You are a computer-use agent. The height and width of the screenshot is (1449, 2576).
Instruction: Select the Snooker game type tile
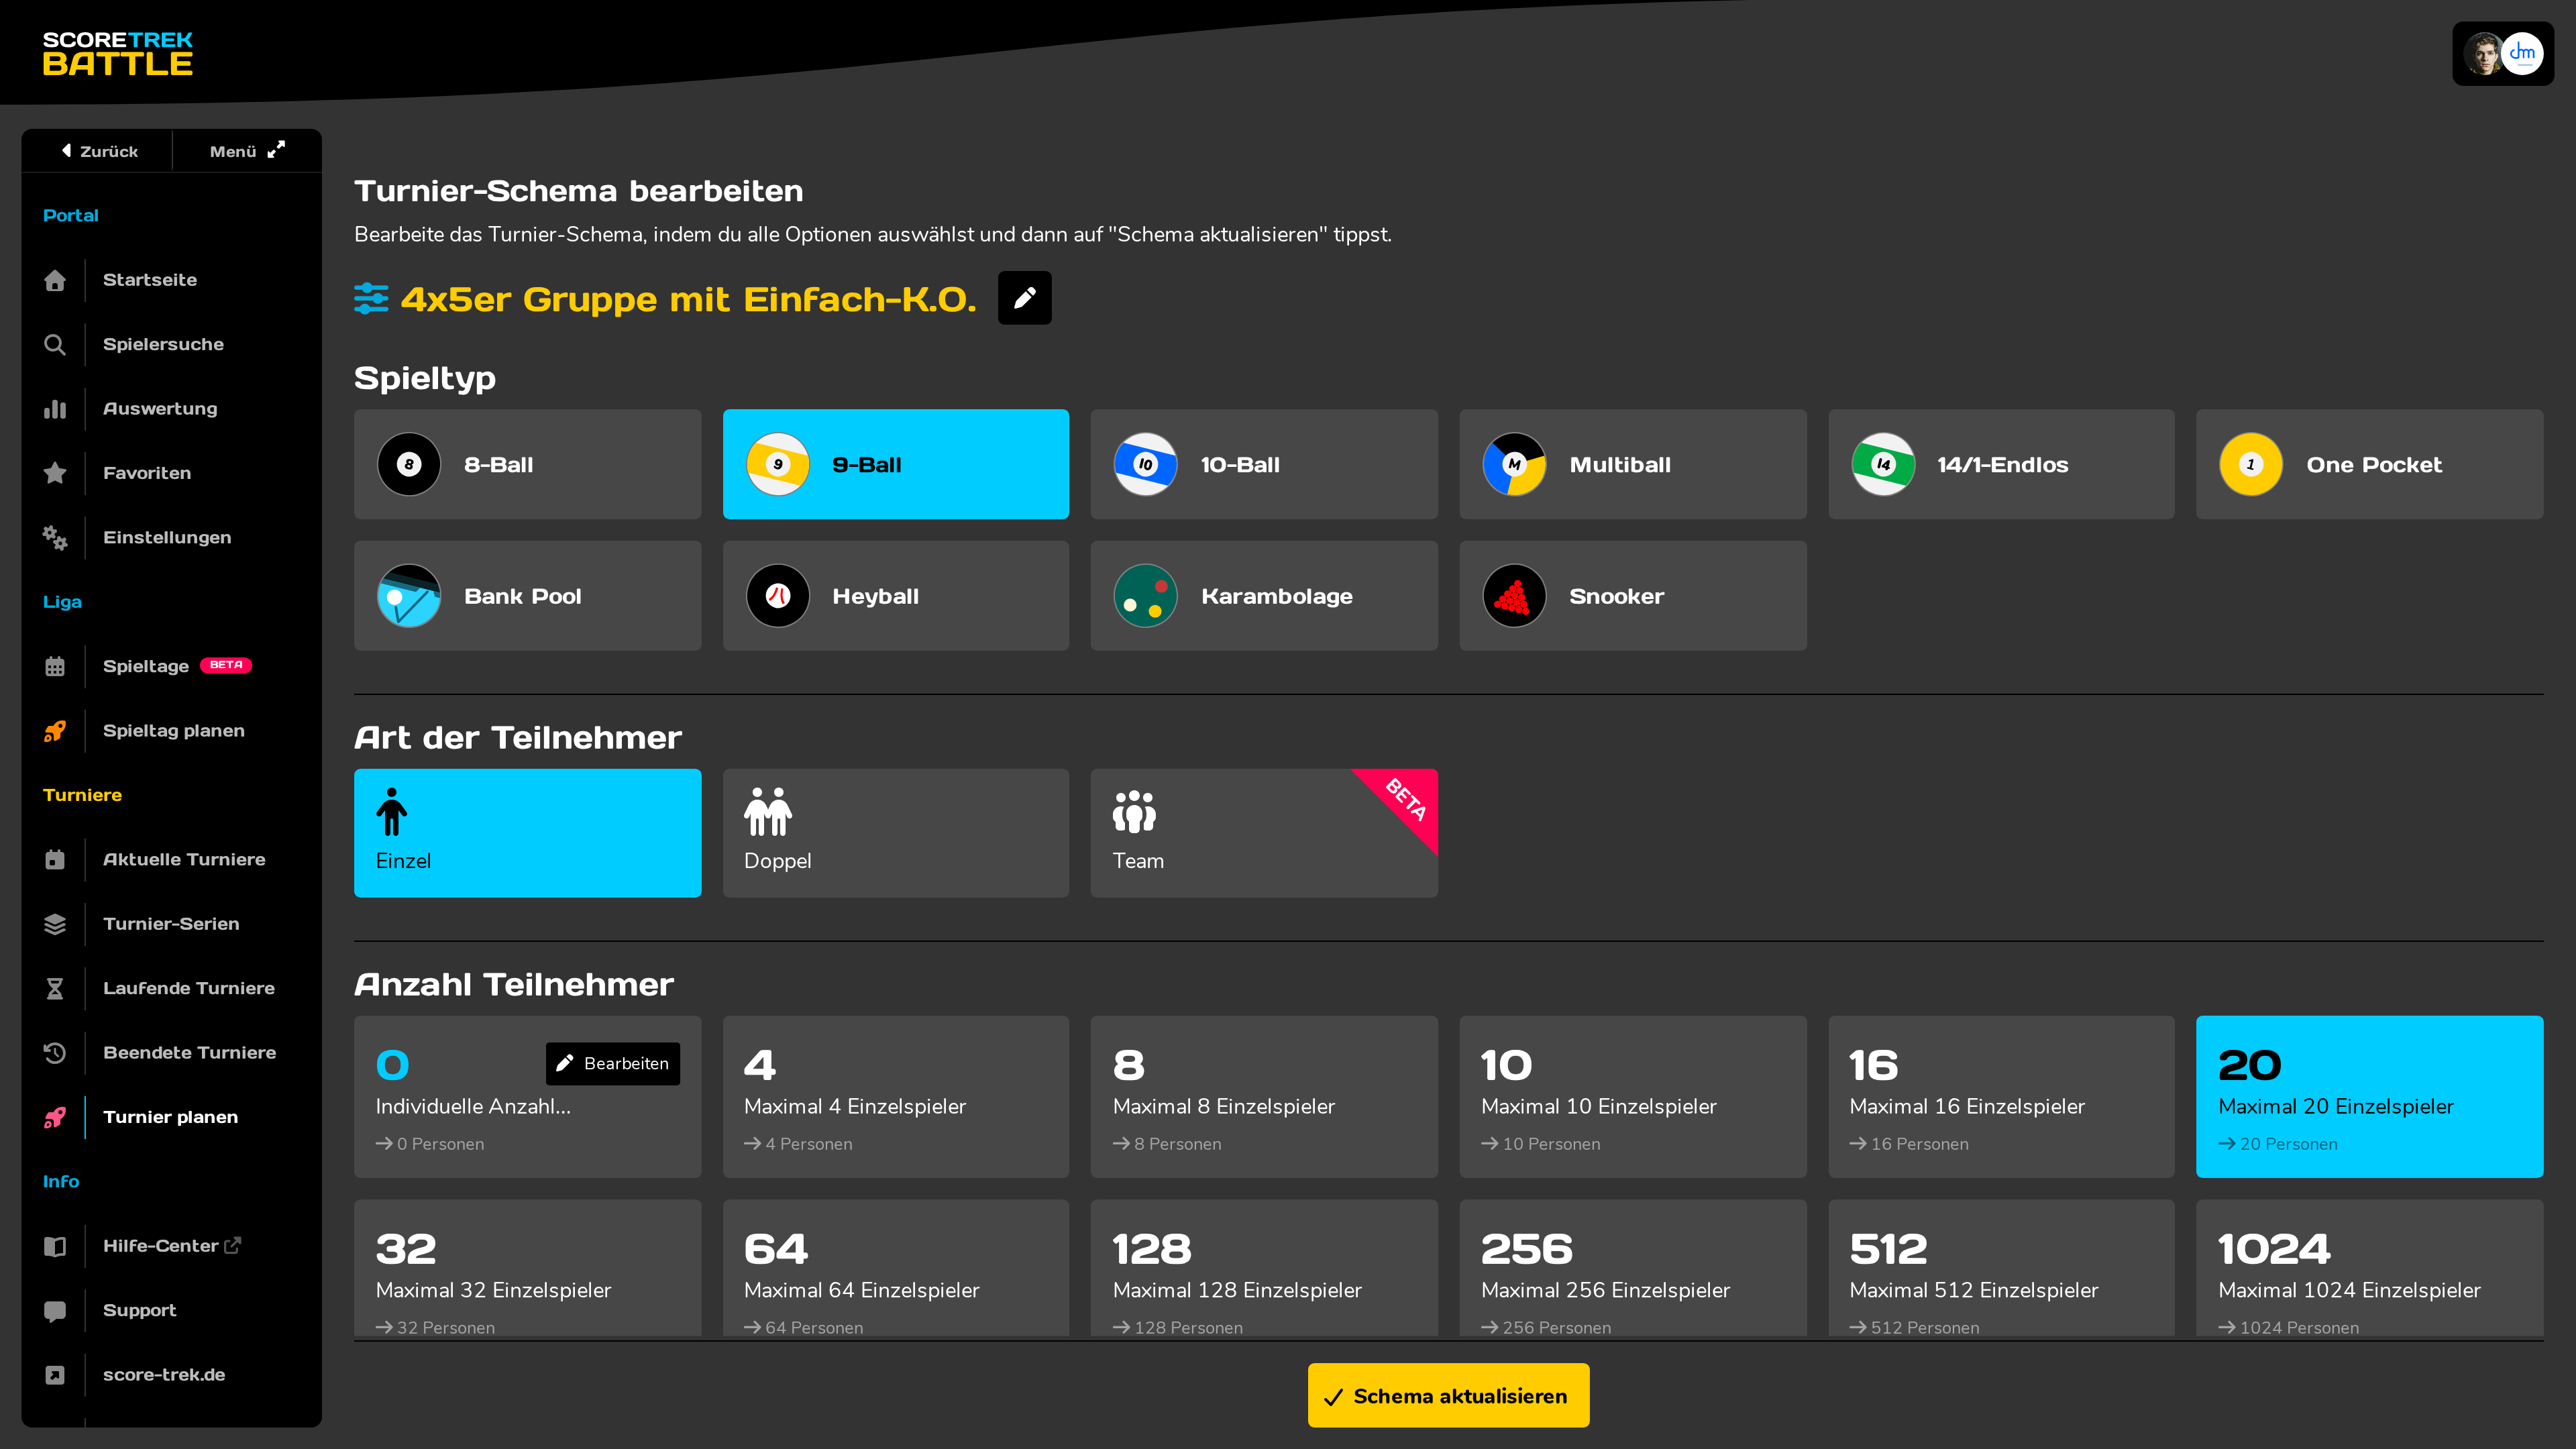click(1632, 596)
